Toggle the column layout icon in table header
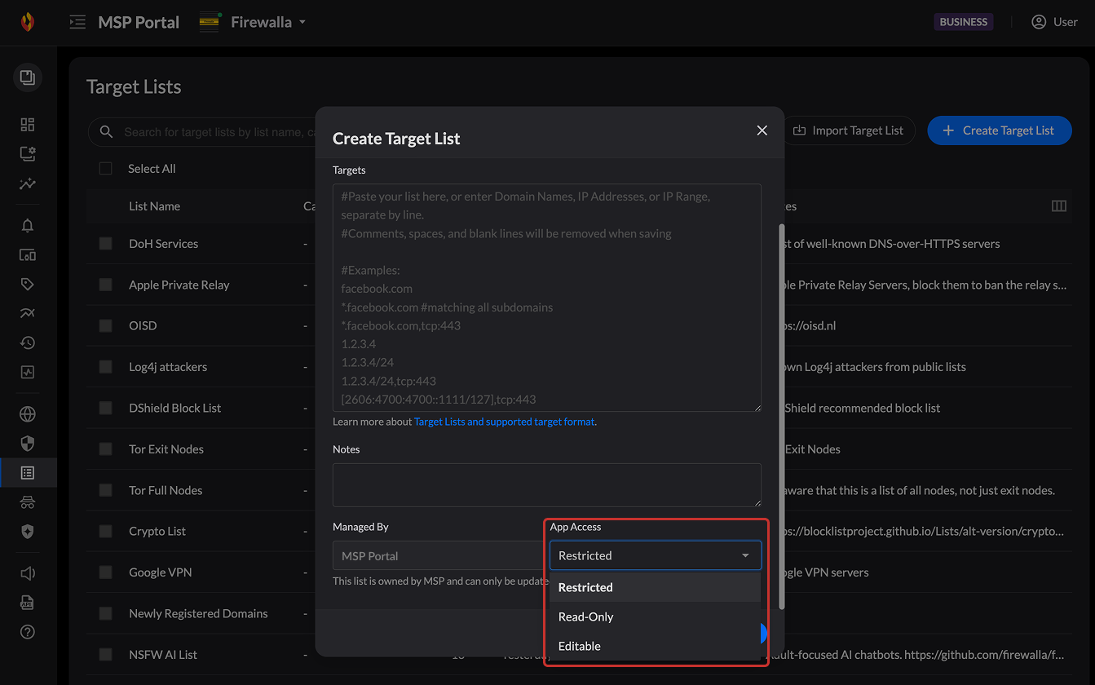Screen dimensions: 1095x685 [x=1058, y=206]
